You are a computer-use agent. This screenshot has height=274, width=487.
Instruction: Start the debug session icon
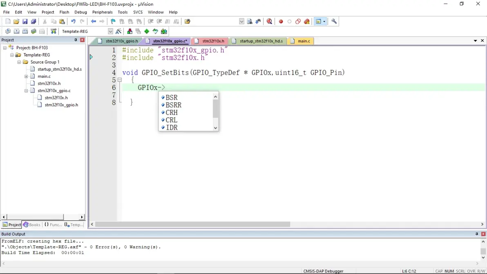(269, 22)
